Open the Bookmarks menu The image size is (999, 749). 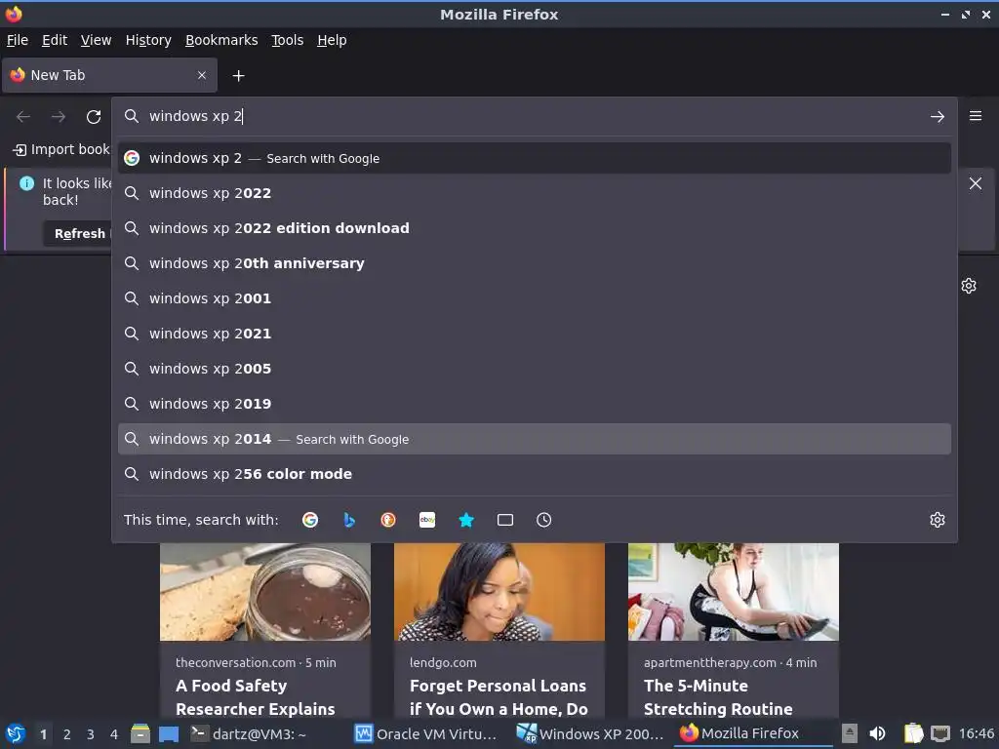click(x=221, y=40)
